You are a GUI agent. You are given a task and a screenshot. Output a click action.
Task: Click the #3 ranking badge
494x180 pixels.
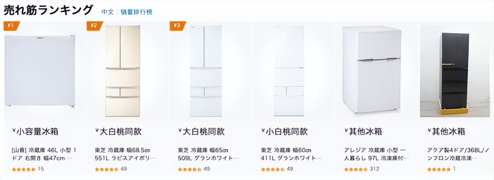pyautogui.click(x=176, y=25)
